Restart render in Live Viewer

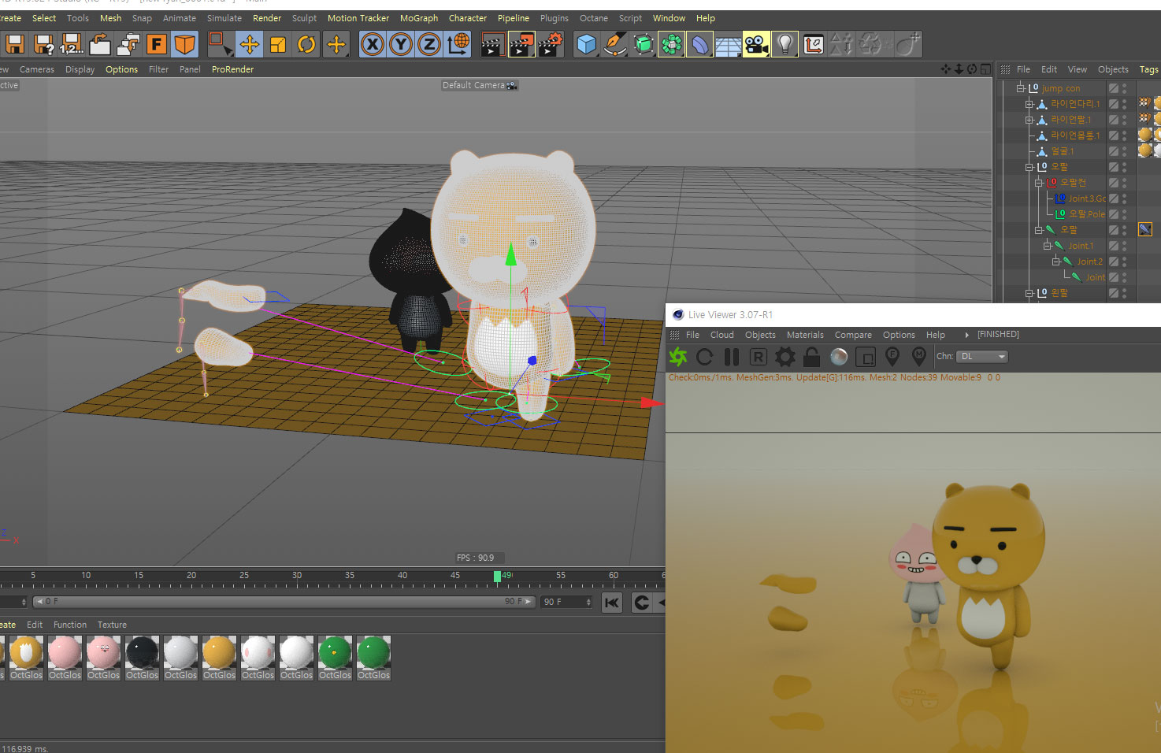[705, 358]
